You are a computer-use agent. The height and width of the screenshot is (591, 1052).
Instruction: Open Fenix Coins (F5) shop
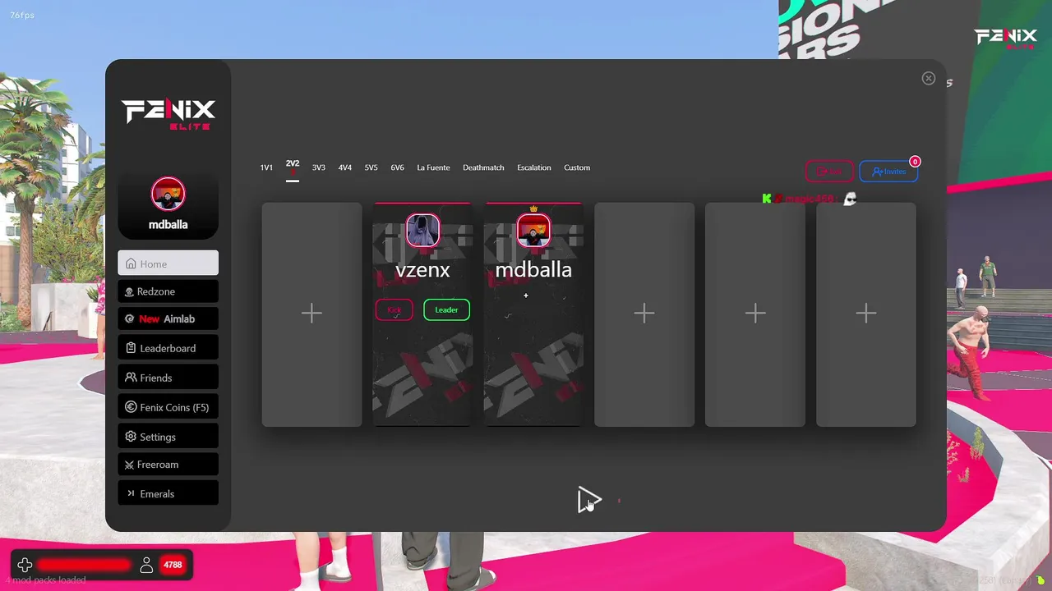tap(168, 406)
